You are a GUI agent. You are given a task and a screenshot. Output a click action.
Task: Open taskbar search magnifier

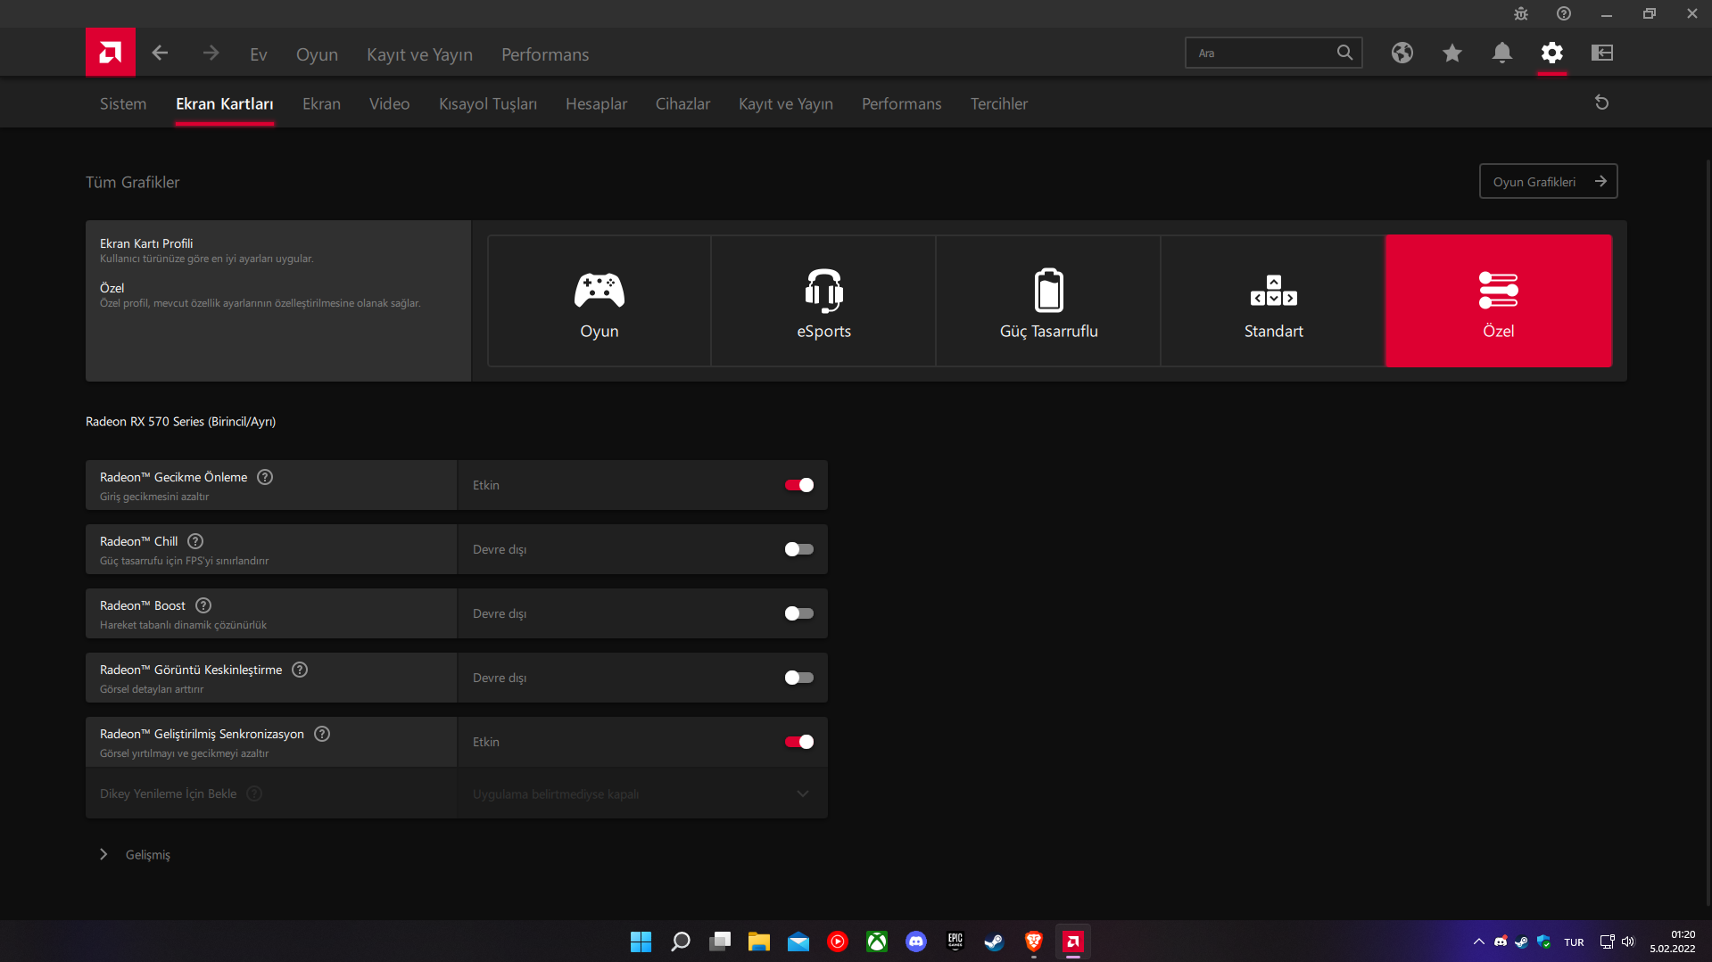tap(681, 941)
